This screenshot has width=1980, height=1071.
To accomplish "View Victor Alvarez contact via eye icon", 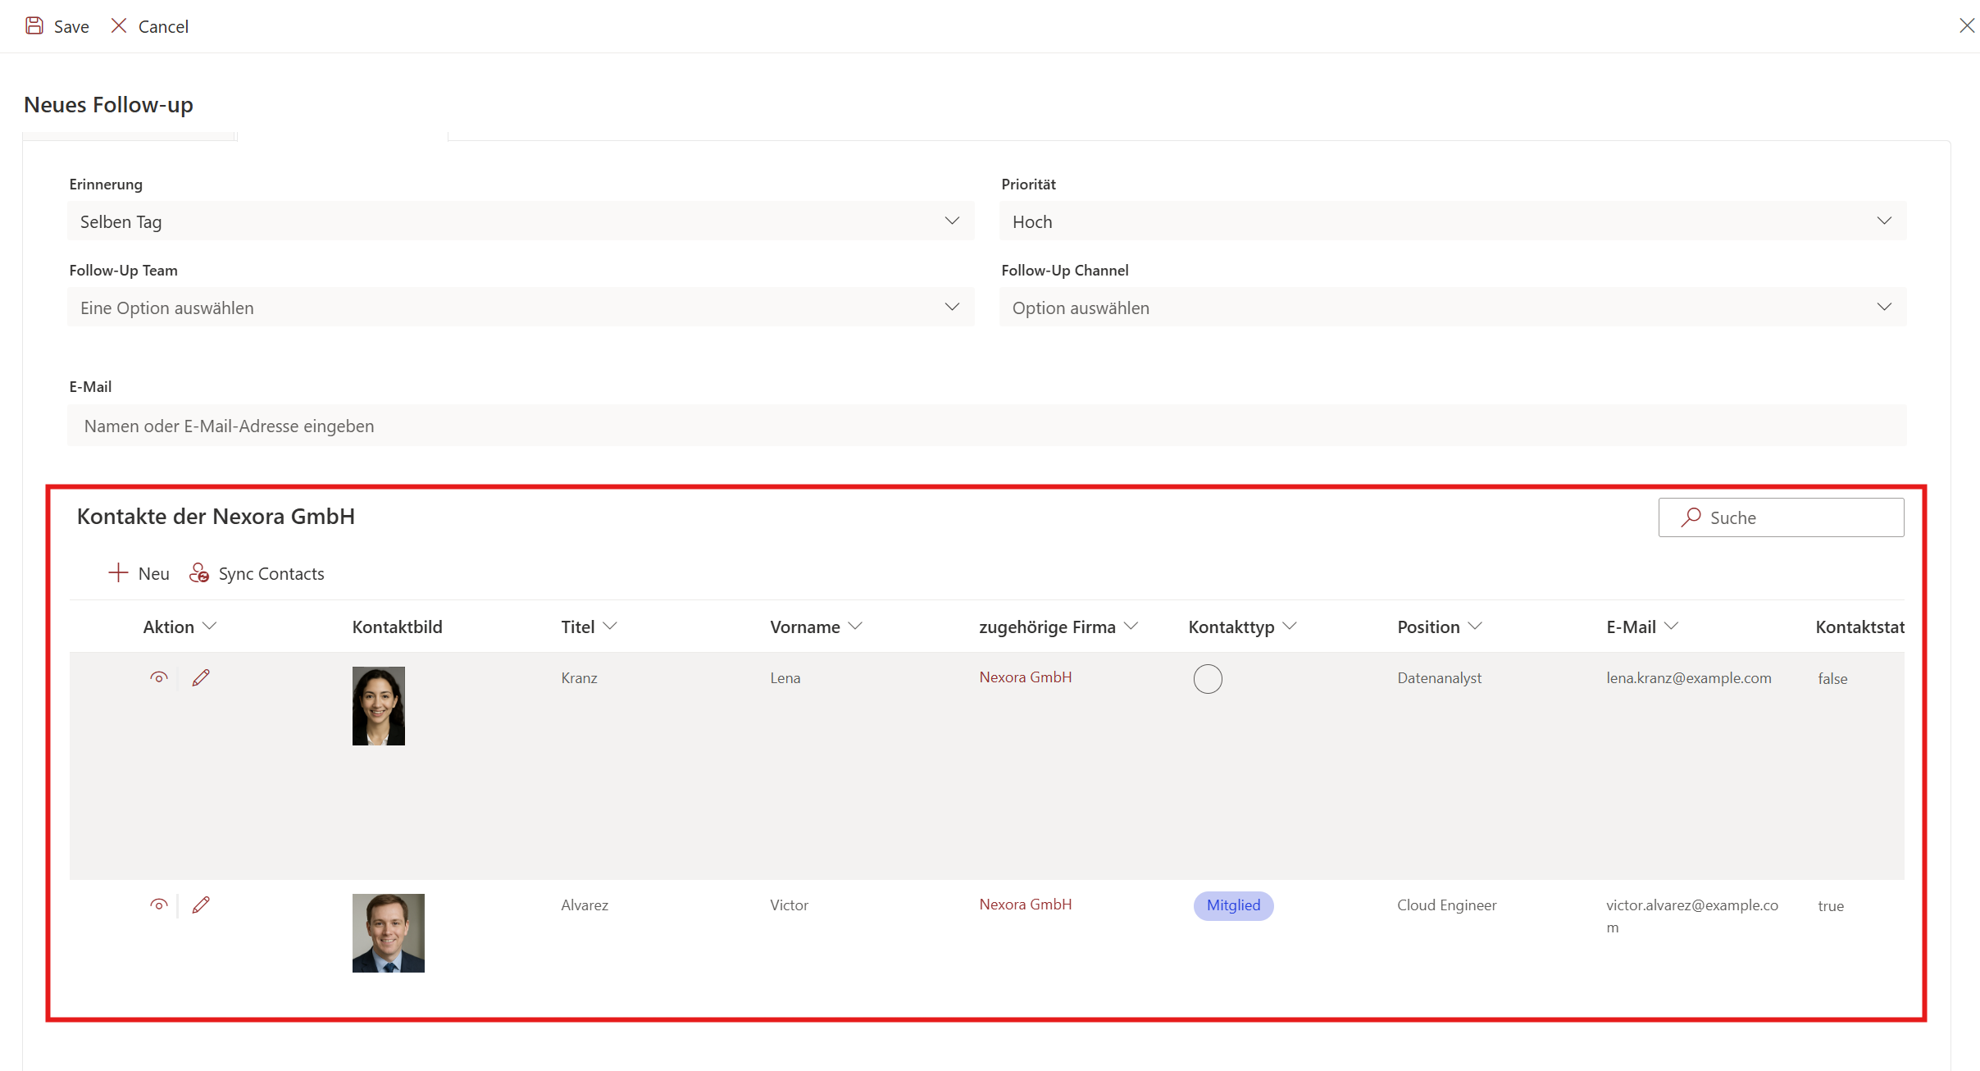I will coord(159,905).
